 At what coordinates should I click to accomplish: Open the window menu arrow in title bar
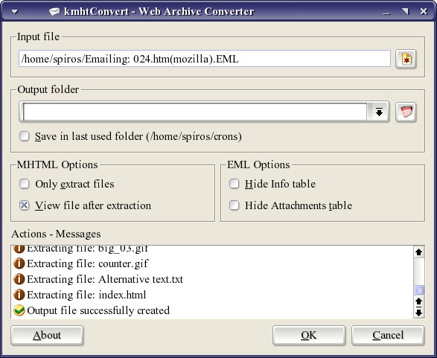click(x=15, y=11)
